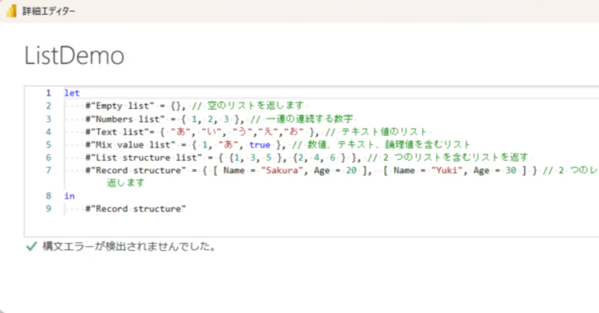
Task: Click the #"Numbers list" identifier
Action: pyautogui.click(x=125, y=119)
